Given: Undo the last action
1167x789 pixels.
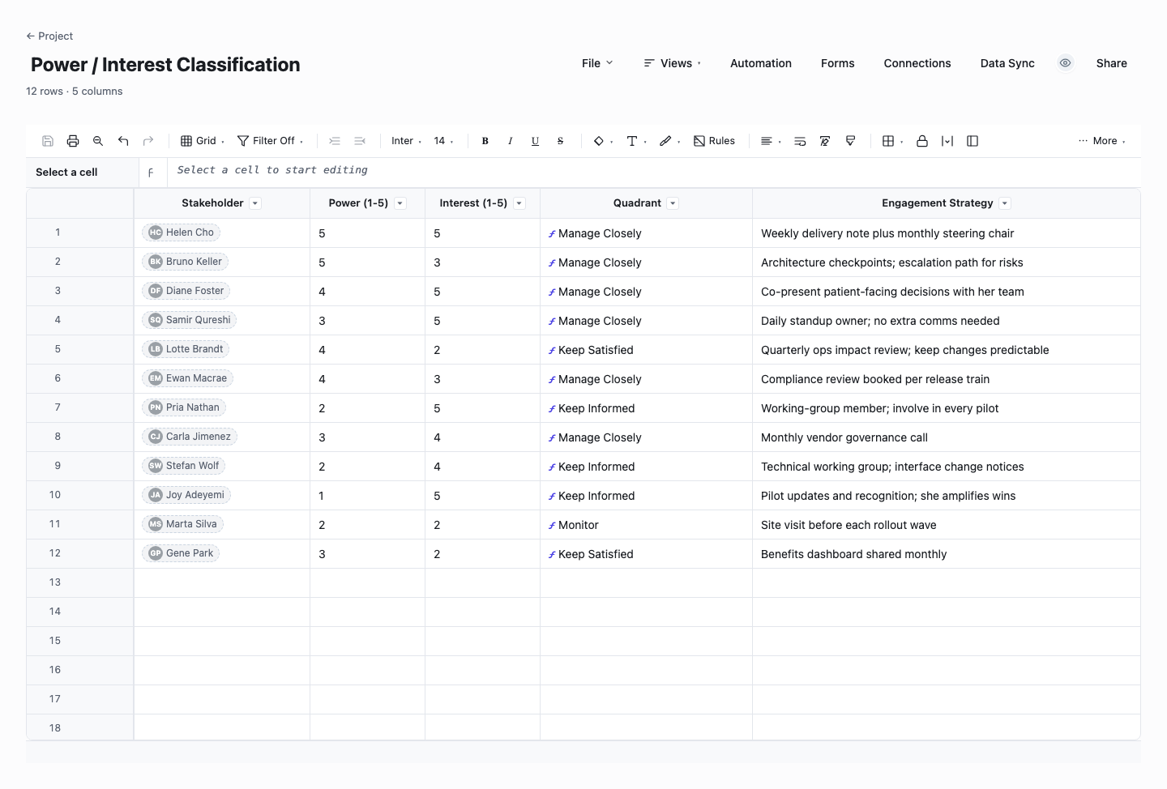Looking at the screenshot, I should tap(123, 141).
